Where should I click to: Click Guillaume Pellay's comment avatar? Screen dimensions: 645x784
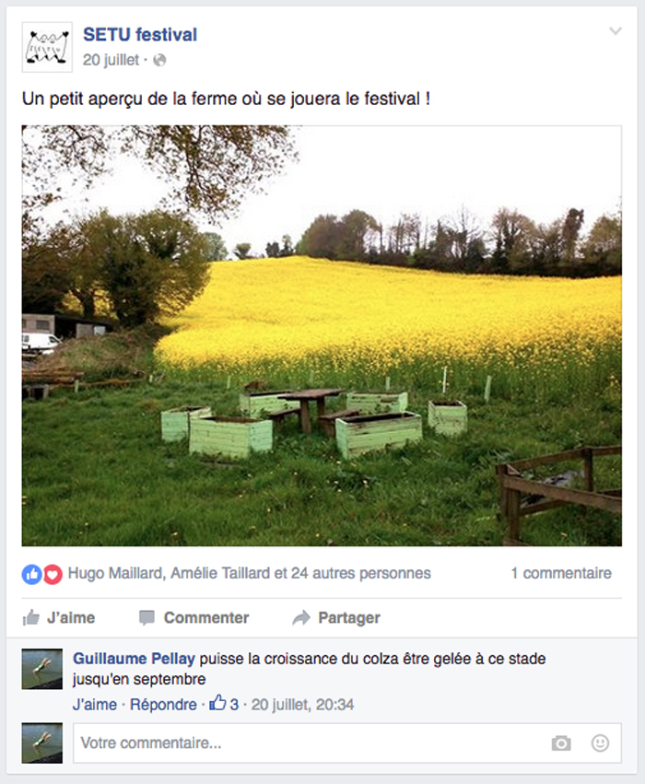click(x=42, y=669)
